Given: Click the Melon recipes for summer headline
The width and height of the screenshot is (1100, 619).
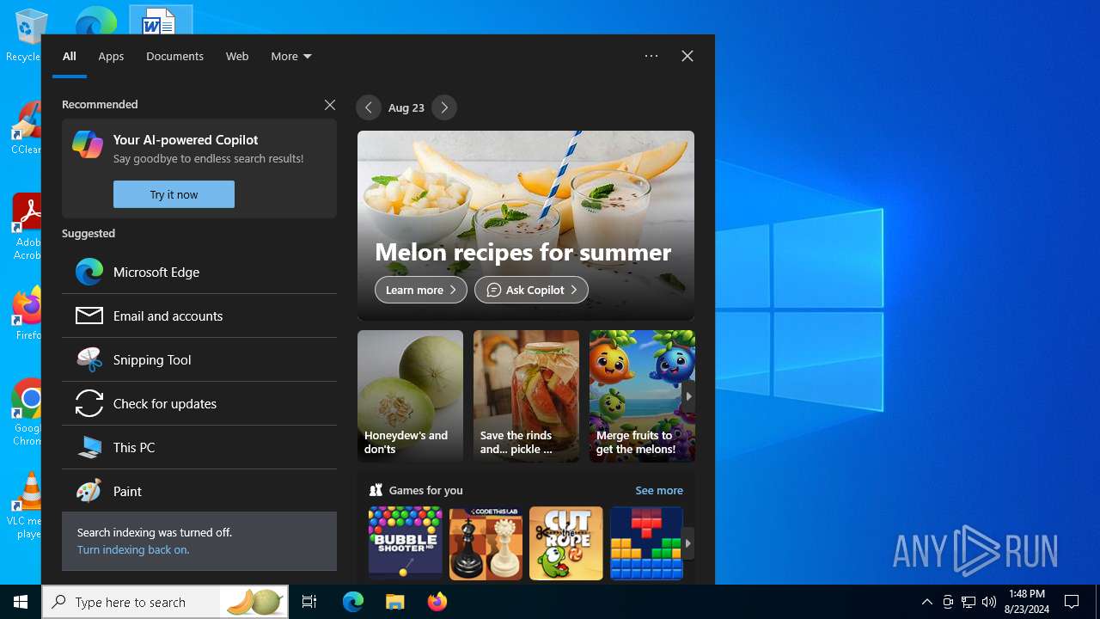Looking at the screenshot, I should [x=522, y=252].
